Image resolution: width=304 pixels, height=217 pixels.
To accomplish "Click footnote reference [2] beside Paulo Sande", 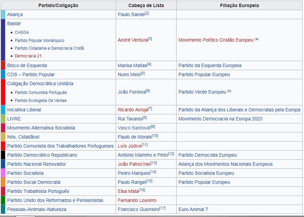I will point(147,13).
